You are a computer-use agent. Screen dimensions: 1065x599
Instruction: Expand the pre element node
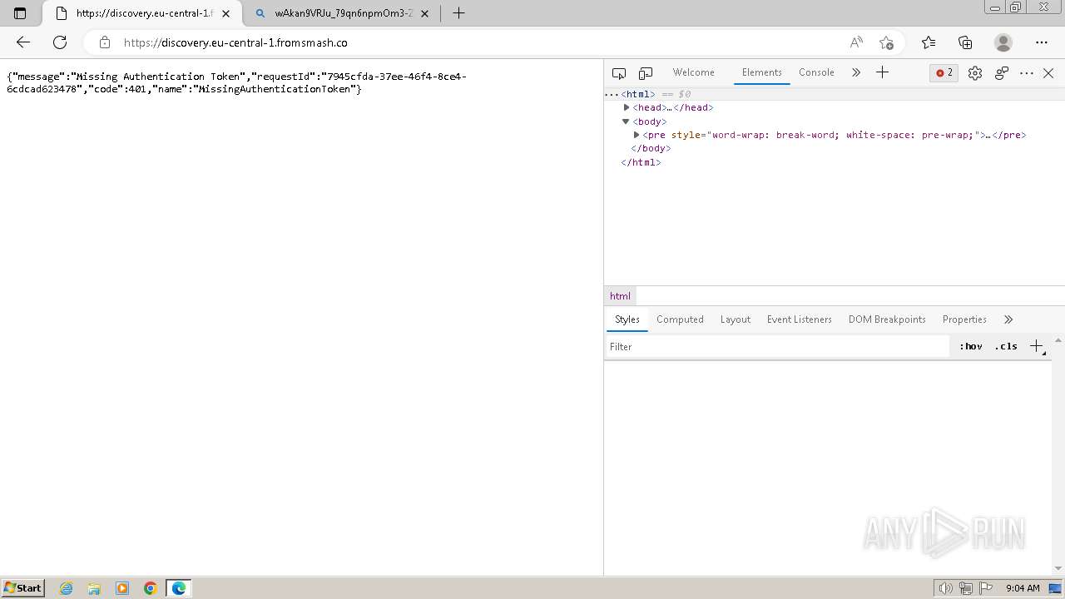[637, 135]
